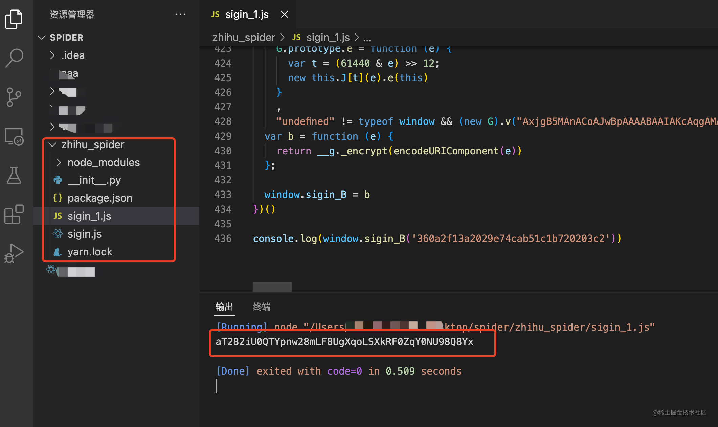
Task: Open the Remote Explorer view
Action: tap(14, 137)
